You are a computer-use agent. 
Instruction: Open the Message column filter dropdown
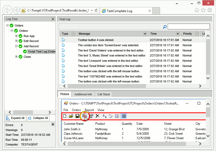[x=145, y=34]
